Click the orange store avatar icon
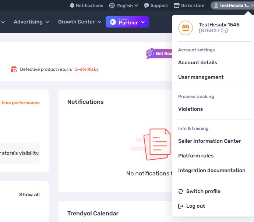The height and width of the screenshot is (222, 254). coord(186,28)
